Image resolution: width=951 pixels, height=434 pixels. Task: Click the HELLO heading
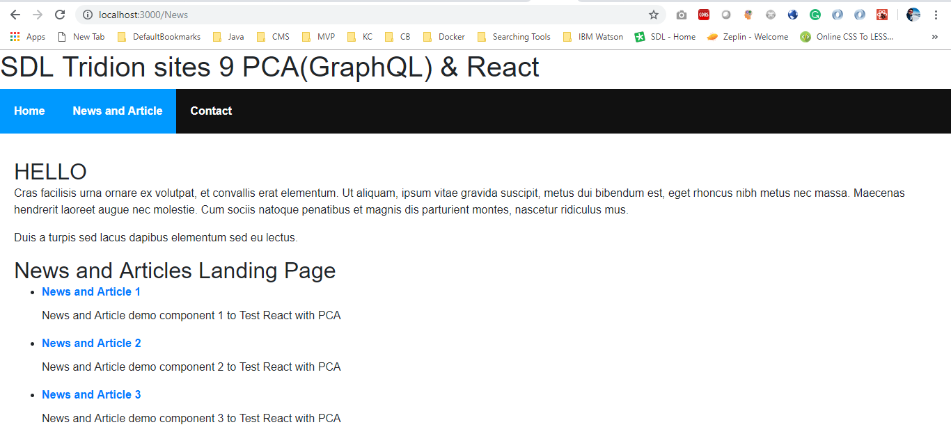click(50, 172)
